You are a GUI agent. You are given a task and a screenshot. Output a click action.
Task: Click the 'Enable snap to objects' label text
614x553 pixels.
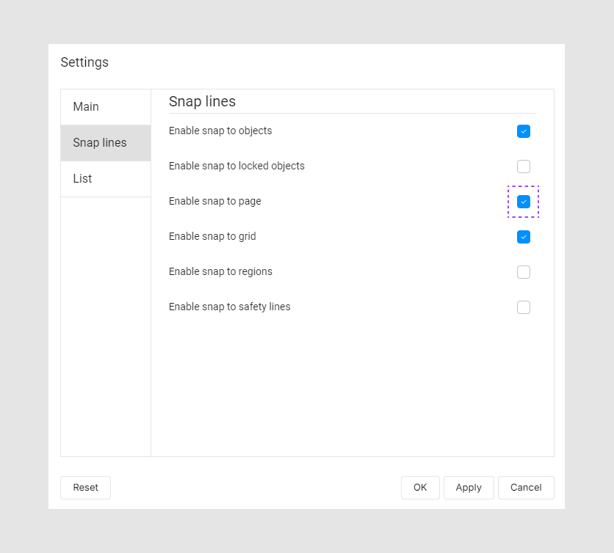point(220,131)
